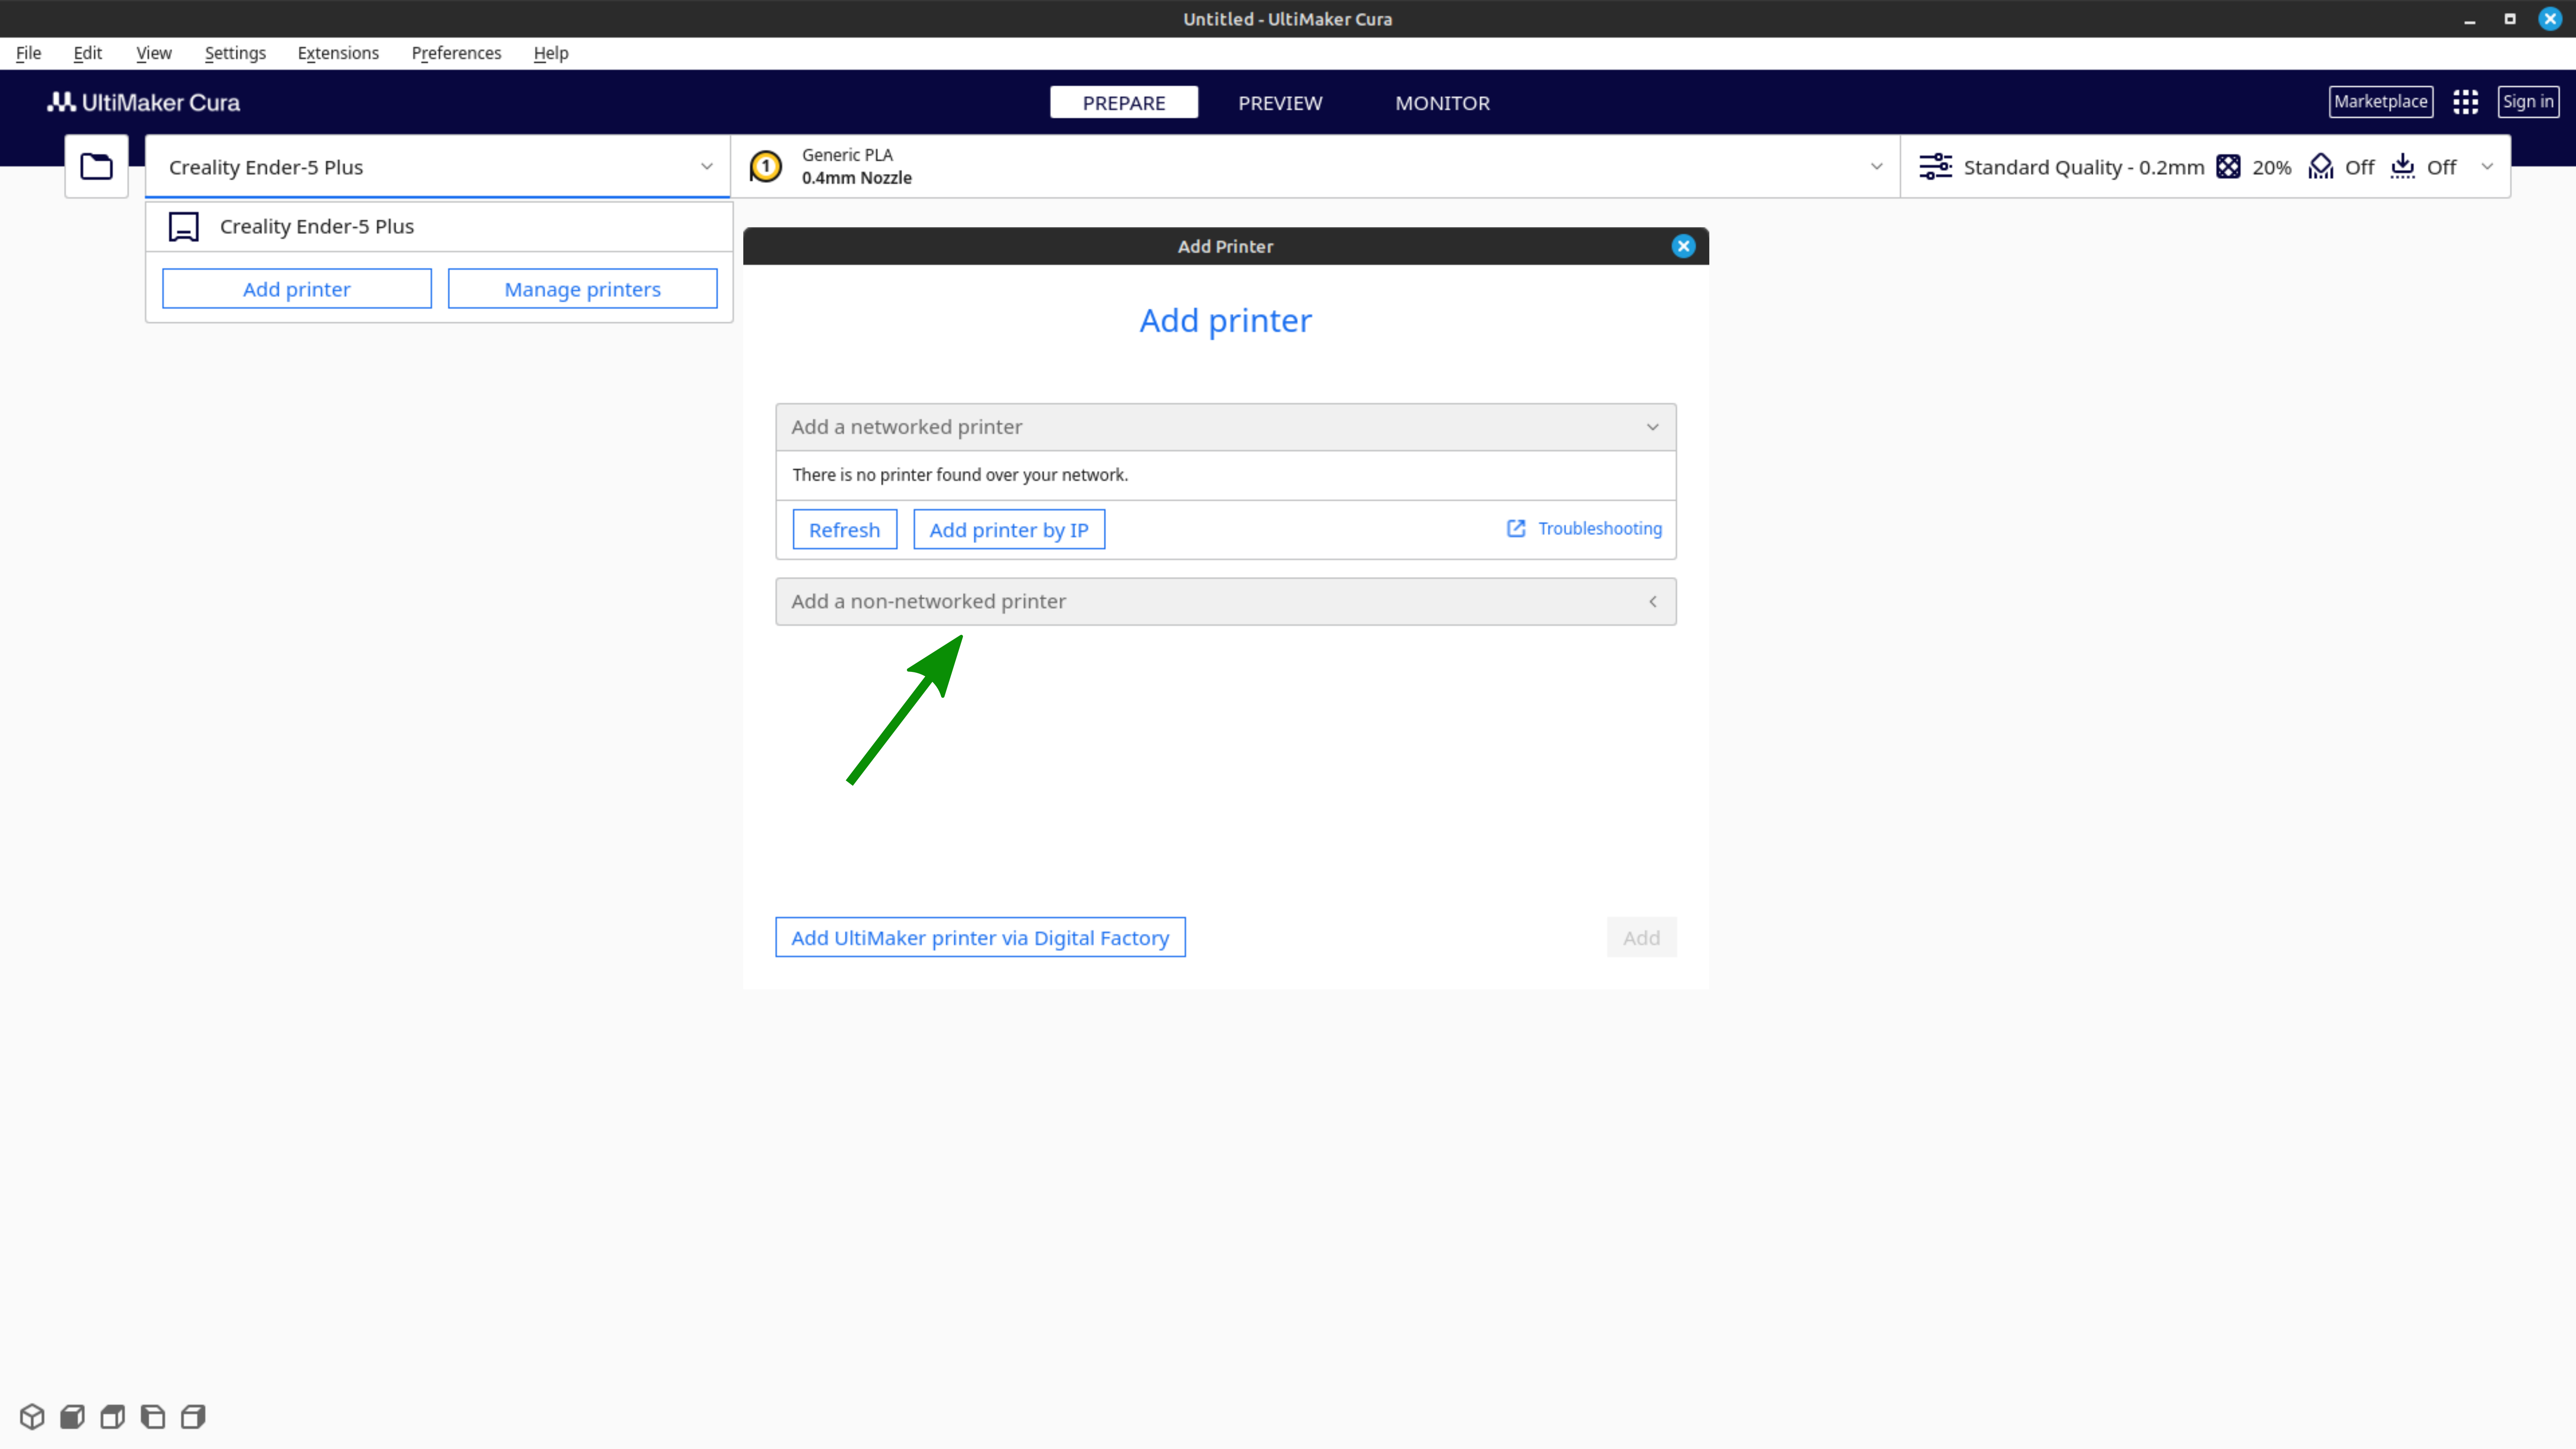Click the Troubleshooting external link icon
2576x1449 pixels.
point(1516,528)
